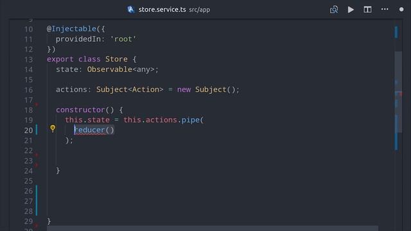
Task: Click line number 20 in the gutter
Action: (x=28, y=130)
